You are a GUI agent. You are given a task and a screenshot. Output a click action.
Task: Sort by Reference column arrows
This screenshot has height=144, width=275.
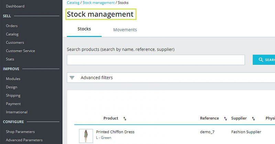[x=225, y=118]
